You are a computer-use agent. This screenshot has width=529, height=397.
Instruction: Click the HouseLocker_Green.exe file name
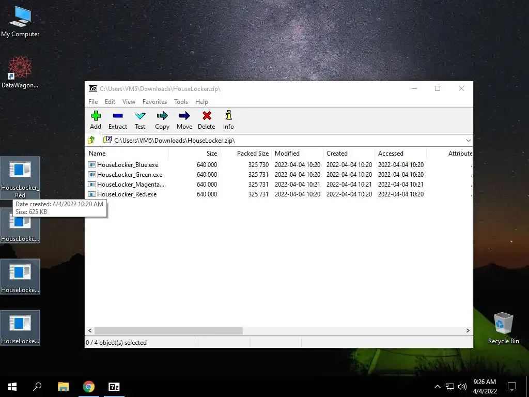(x=130, y=175)
